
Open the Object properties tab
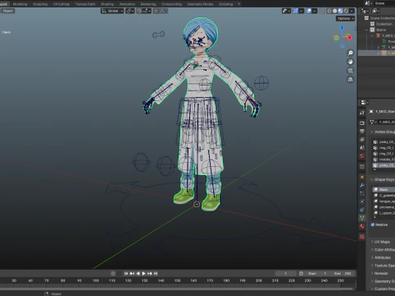point(362,177)
